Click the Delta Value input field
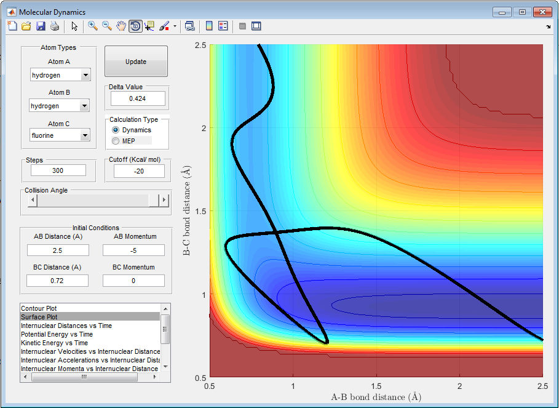The image size is (559, 408). [x=138, y=98]
